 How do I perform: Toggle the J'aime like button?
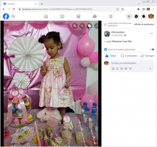coord(111,56)
